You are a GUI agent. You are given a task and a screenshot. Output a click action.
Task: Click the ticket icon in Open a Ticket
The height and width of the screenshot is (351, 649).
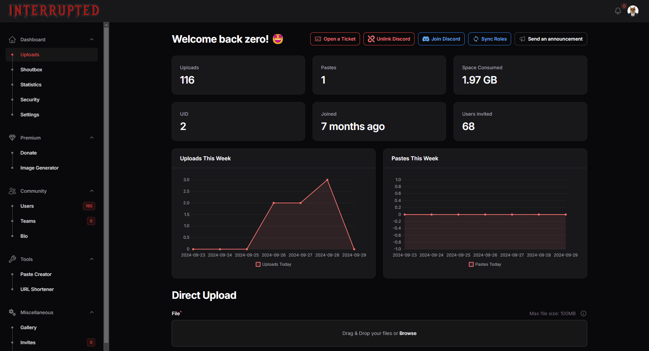tap(318, 39)
